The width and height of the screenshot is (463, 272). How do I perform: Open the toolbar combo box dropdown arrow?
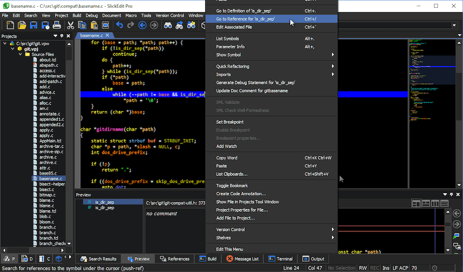tap(454, 25)
